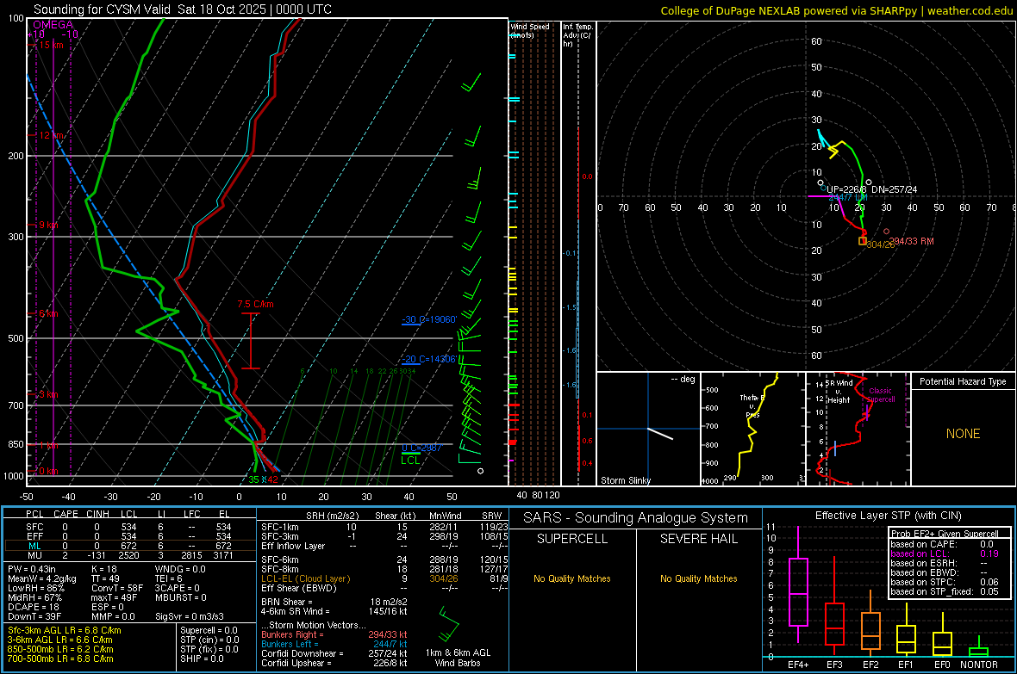Click the SARS - Sounding Analogue System header
Viewport: 1017px width, 674px height.
636,518
